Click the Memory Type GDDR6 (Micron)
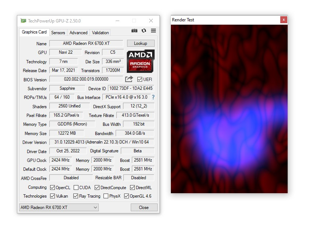The image size is (323, 230). pos(72,124)
